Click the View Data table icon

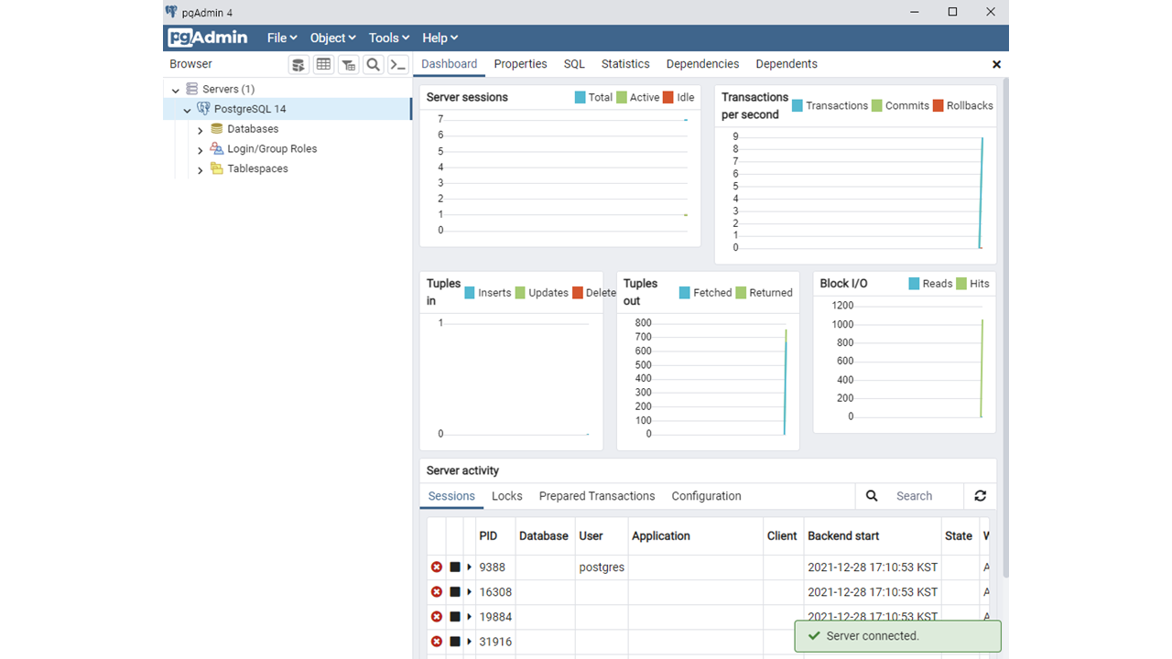click(x=323, y=64)
